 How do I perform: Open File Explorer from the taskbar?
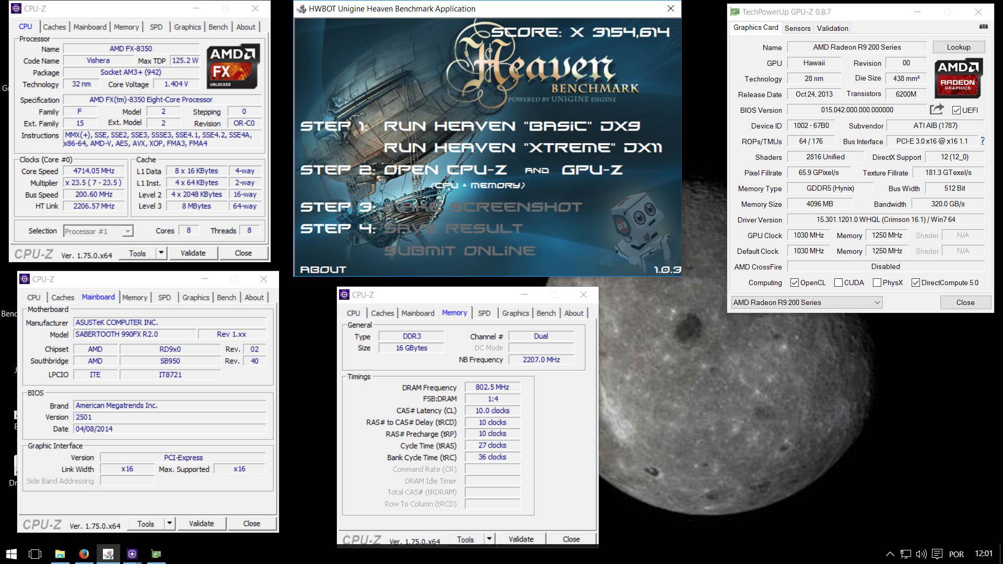click(x=60, y=554)
